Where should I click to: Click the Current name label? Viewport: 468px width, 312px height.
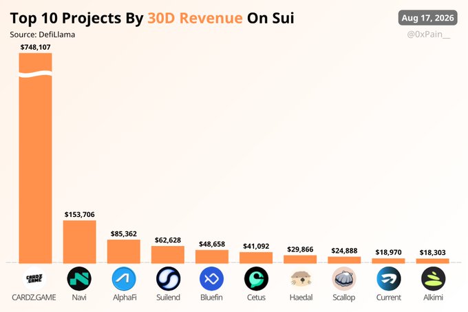389,298
